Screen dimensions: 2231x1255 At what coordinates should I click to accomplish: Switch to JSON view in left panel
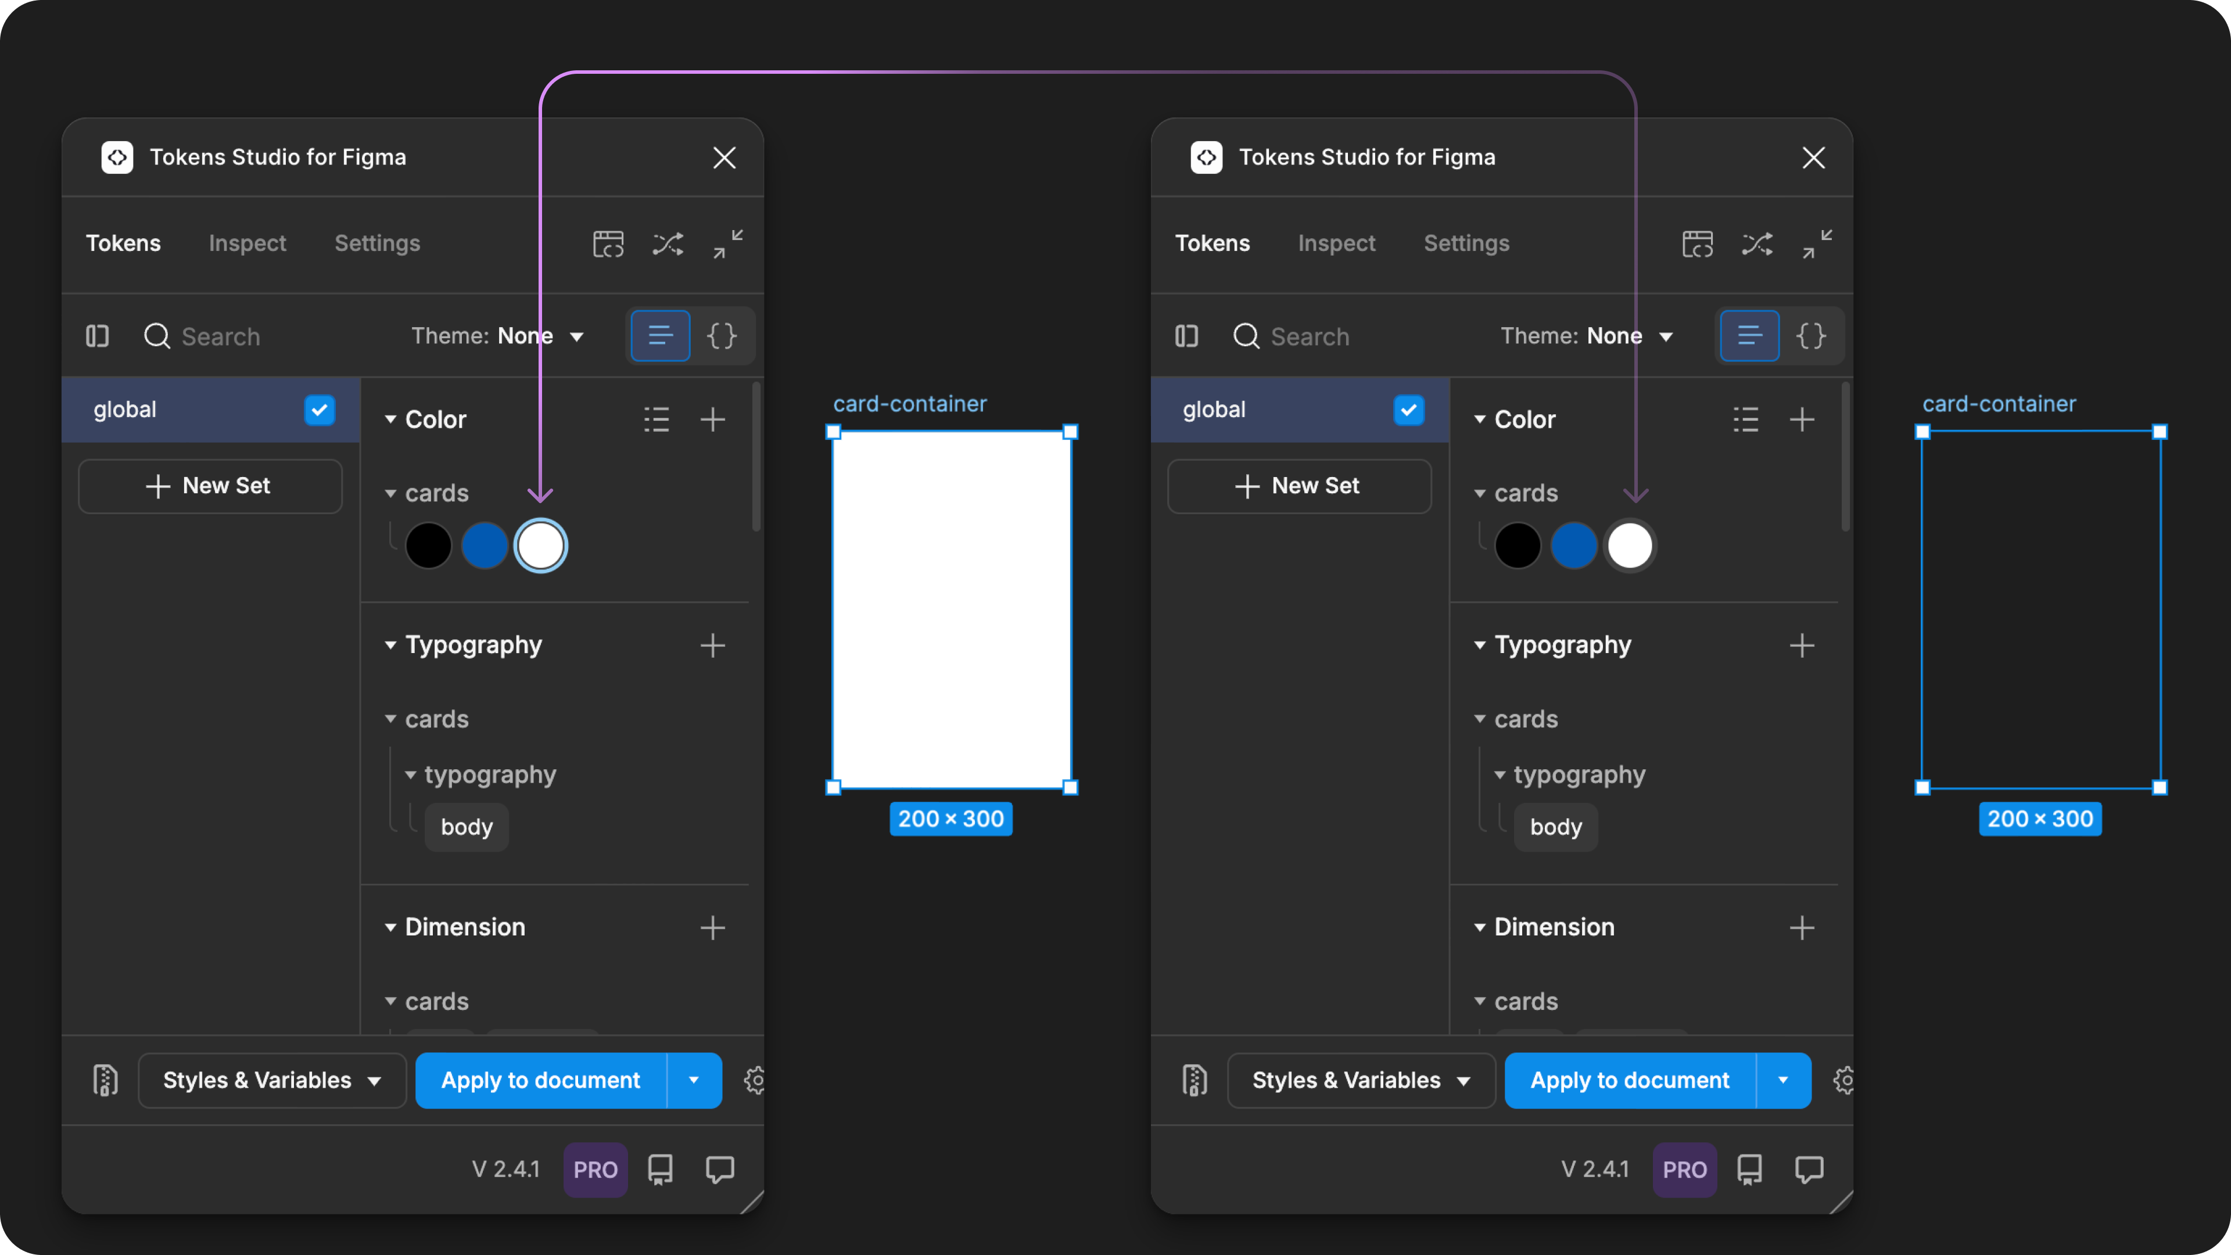[x=722, y=335]
